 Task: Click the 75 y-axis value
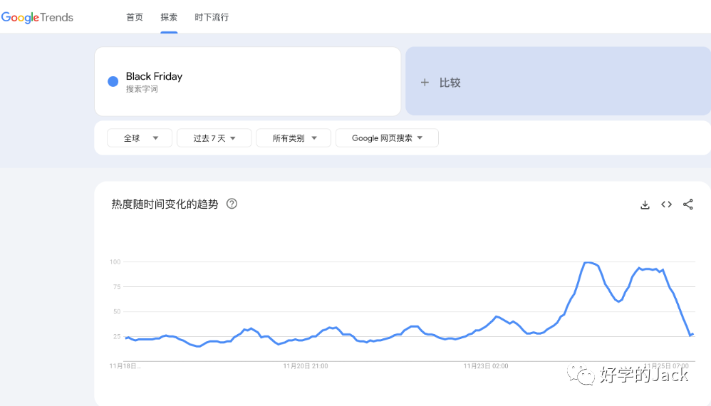pos(117,287)
